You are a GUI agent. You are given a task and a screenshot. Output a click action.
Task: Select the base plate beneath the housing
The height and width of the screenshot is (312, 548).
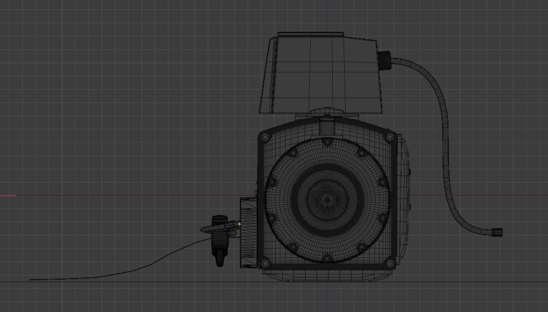[x=327, y=275]
